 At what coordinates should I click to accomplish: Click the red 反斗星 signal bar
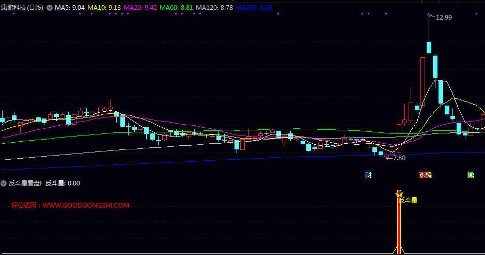[399, 226]
